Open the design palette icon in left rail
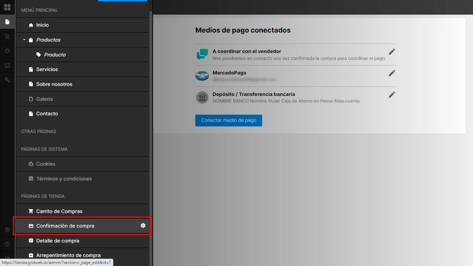 [x=7, y=51]
